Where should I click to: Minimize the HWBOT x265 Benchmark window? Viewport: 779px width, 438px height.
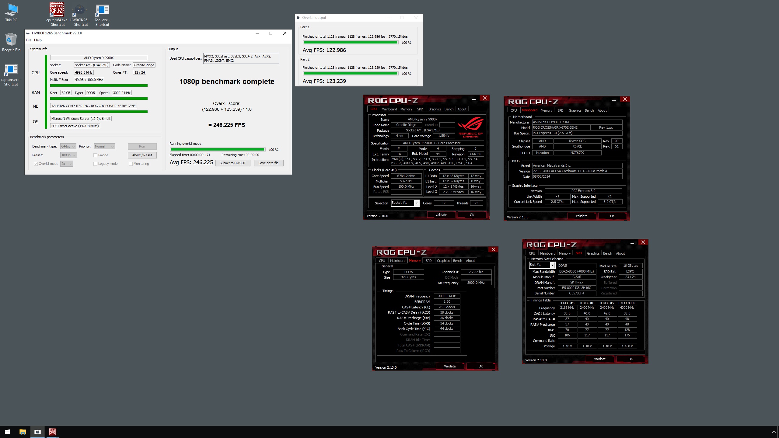(257, 33)
